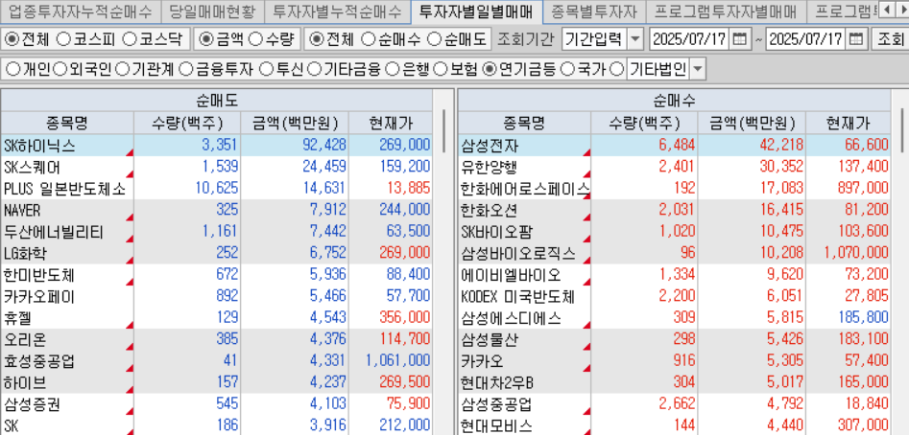The image size is (909, 435).
Task: Select LG화학 stock name
Action: click(26, 253)
